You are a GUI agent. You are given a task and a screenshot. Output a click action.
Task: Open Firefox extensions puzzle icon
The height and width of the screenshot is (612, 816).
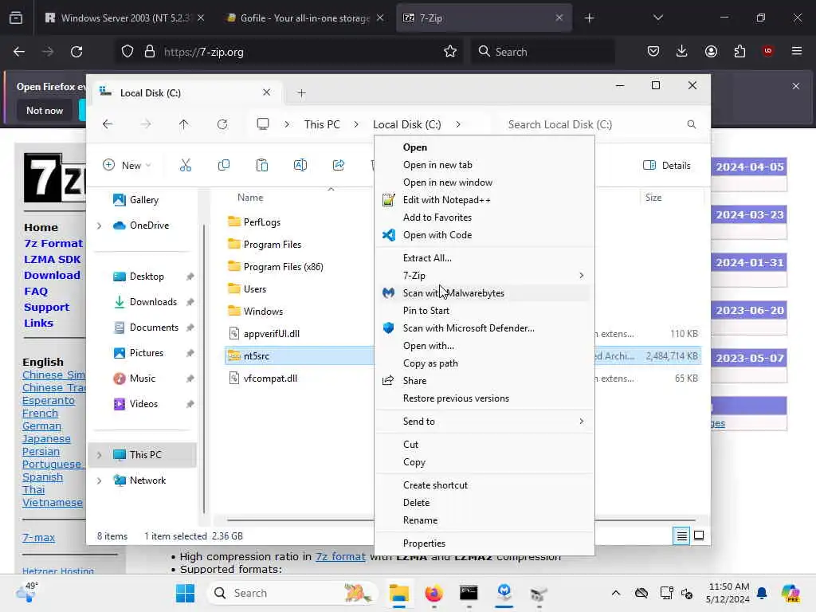coord(739,51)
